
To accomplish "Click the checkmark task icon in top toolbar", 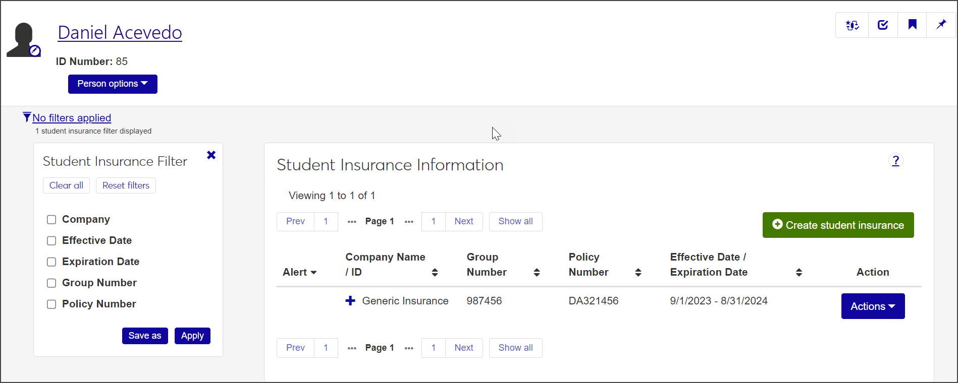I will tap(883, 25).
